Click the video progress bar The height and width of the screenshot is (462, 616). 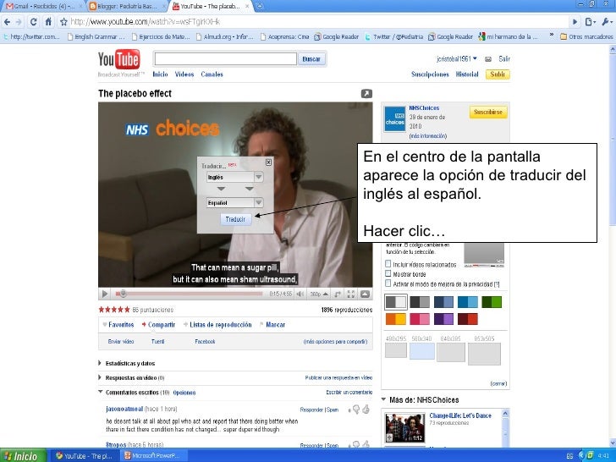[190, 294]
